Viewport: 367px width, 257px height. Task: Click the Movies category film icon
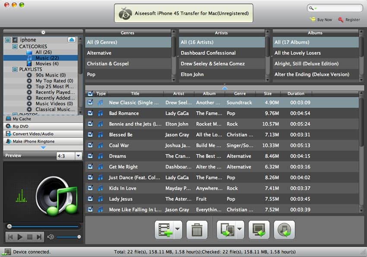click(29, 63)
